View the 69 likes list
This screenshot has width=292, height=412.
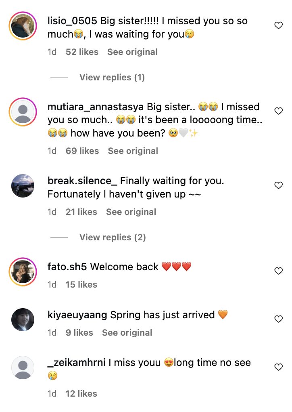[82, 151]
